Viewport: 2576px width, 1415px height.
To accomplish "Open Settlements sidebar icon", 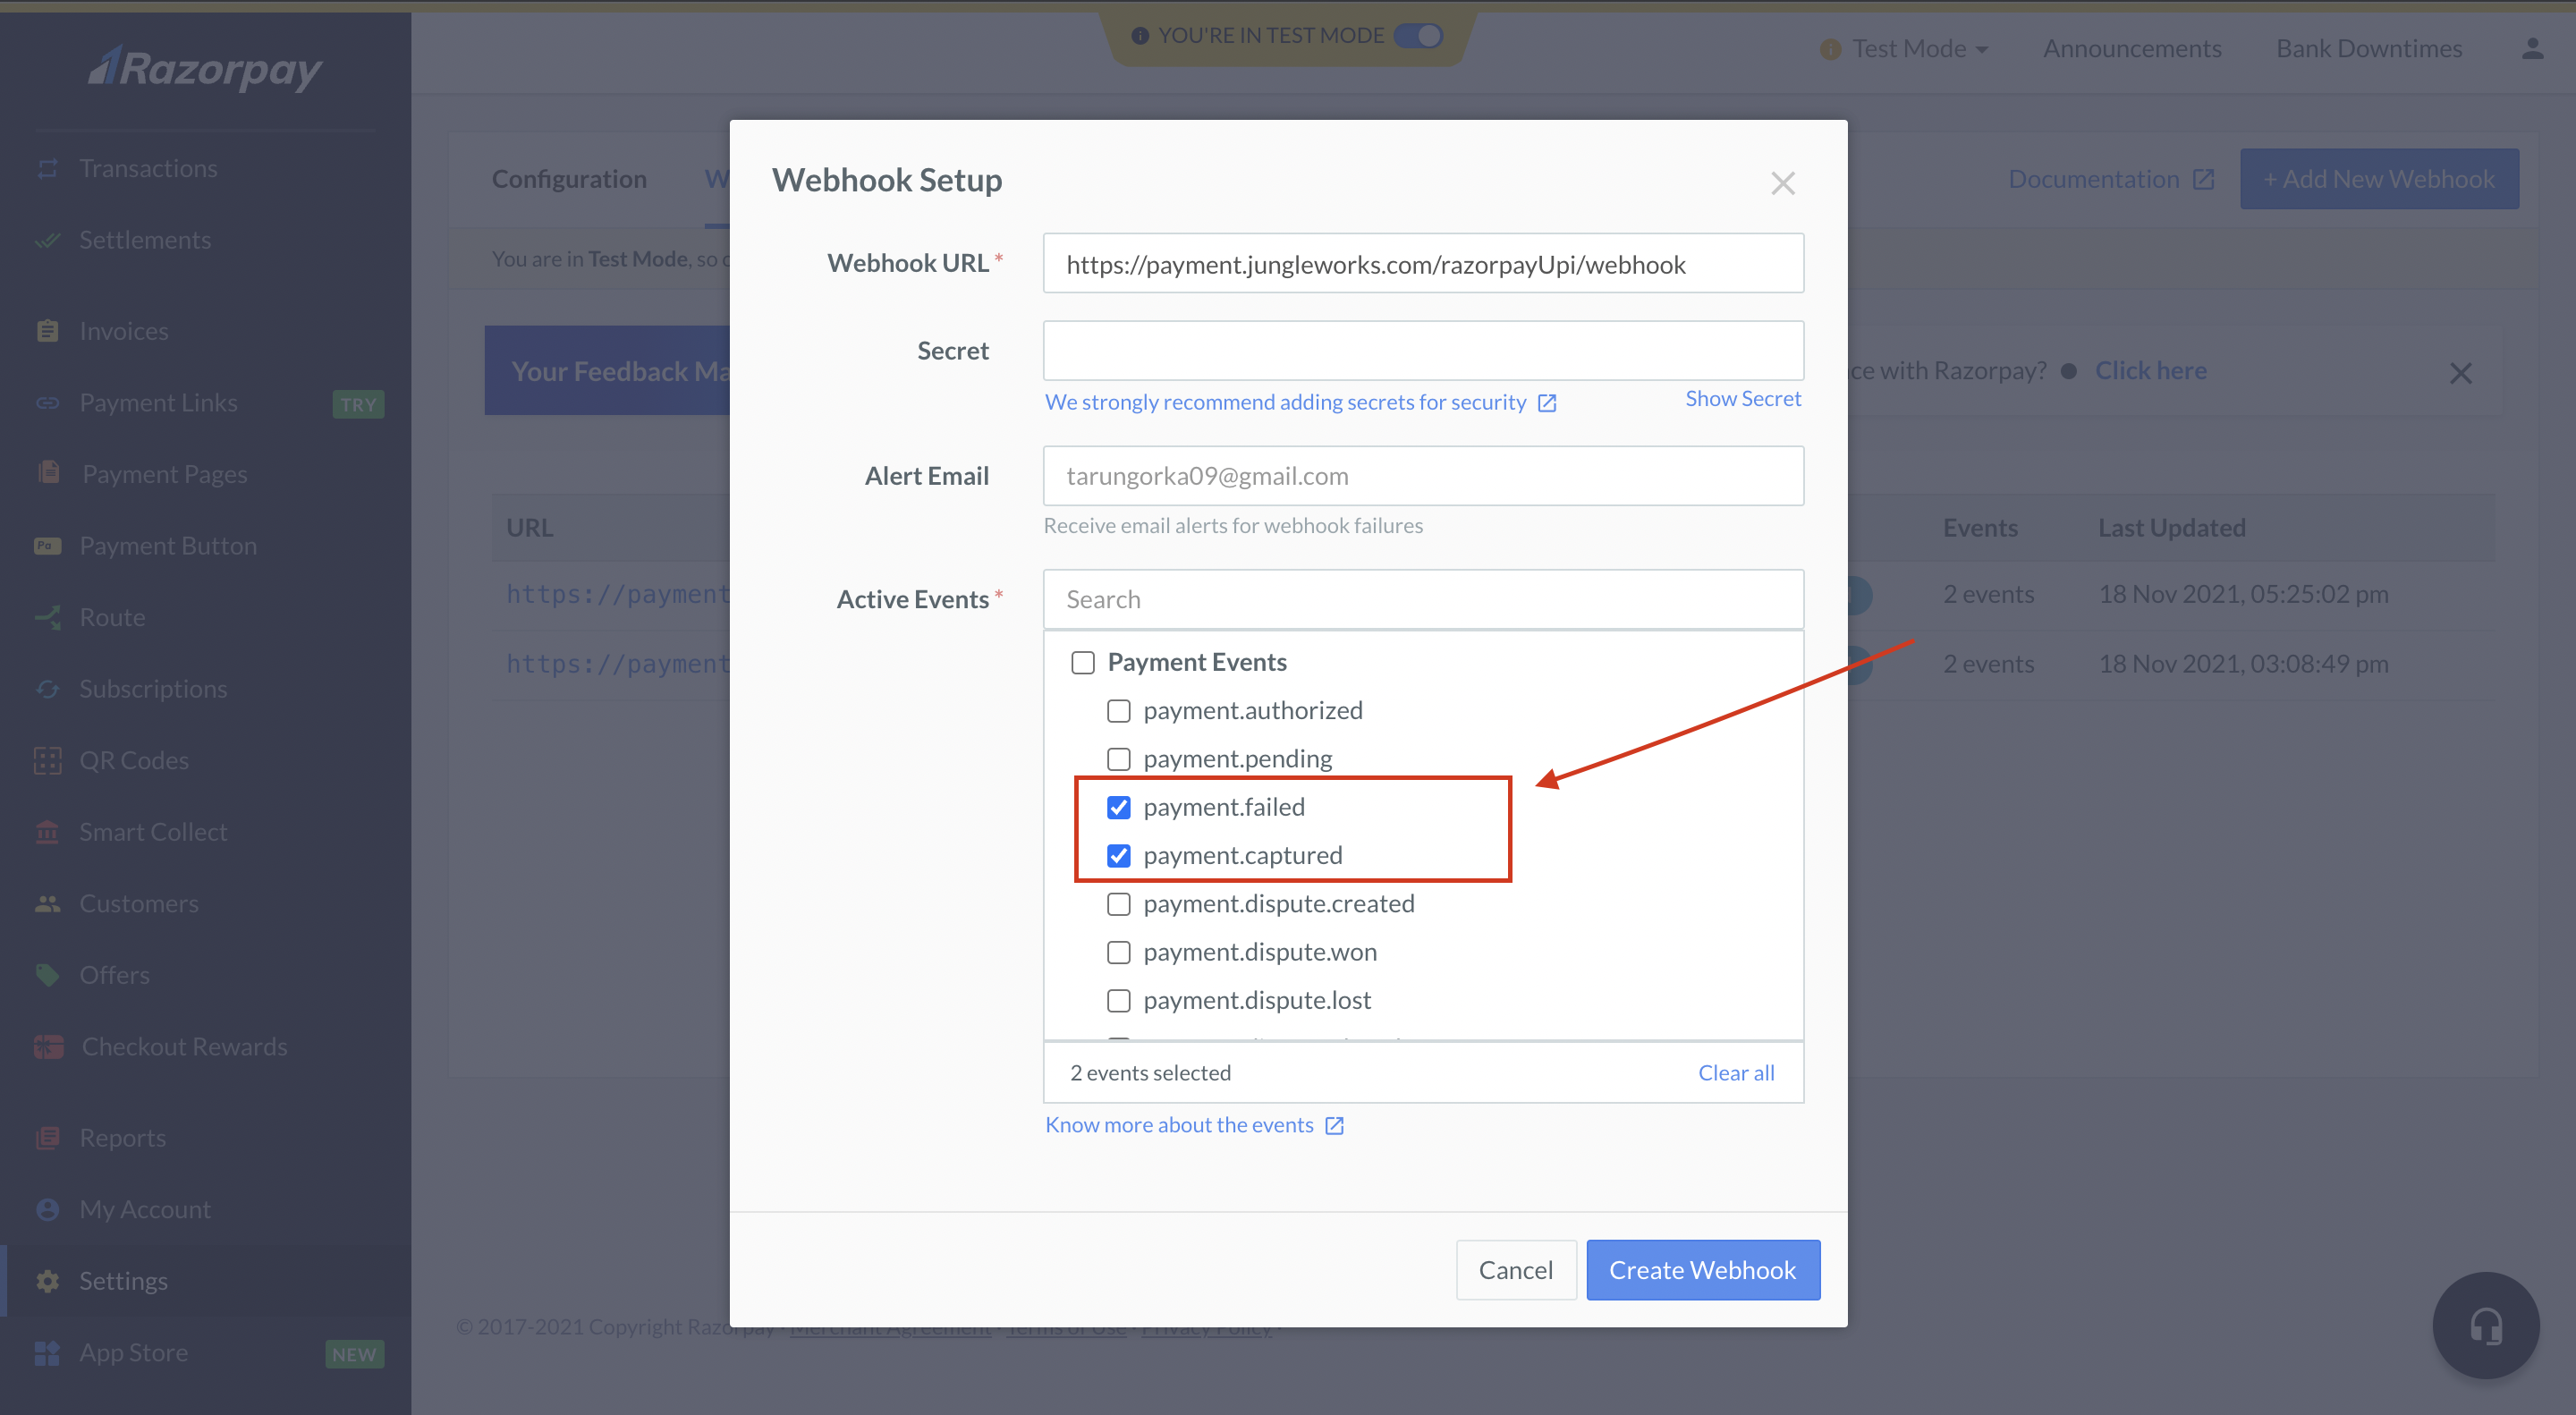I will (47, 240).
